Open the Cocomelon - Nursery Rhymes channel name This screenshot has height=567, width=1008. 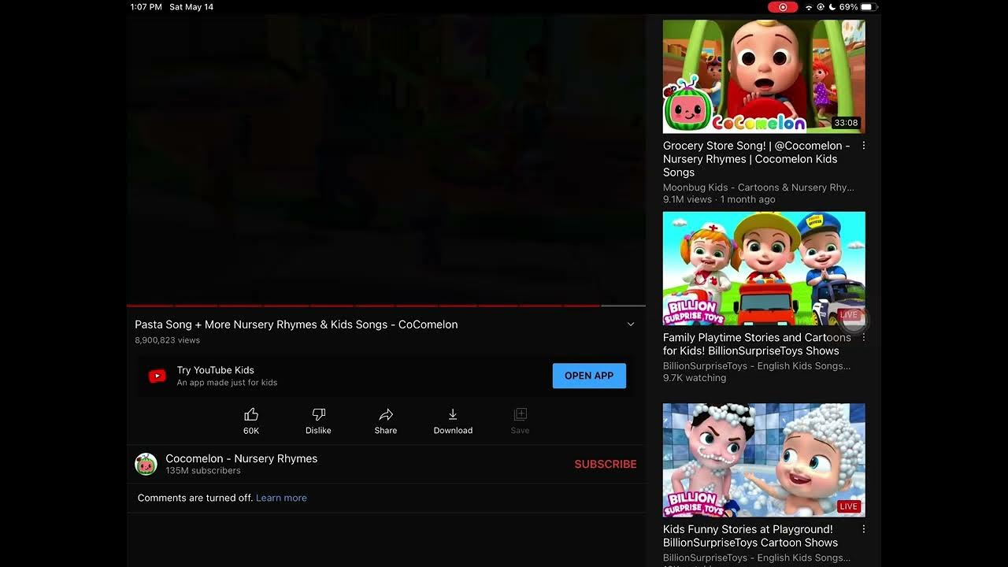(x=242, y=458)
